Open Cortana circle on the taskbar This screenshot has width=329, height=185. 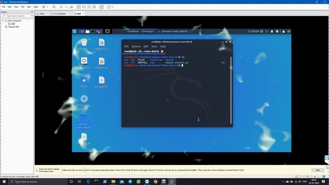click(x=71, y=181)
